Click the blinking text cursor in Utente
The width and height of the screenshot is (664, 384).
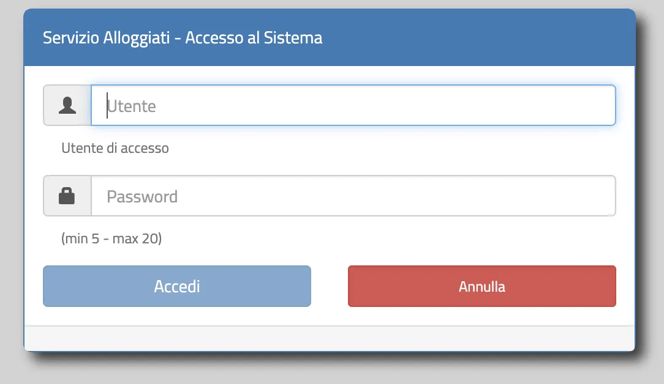point(107,106)
